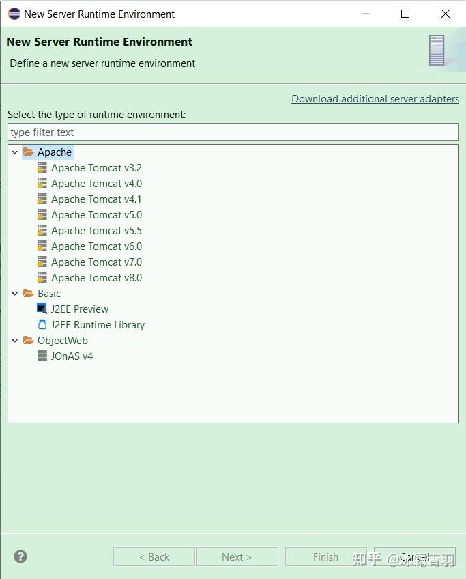Click the Next button

pos(237,556)
